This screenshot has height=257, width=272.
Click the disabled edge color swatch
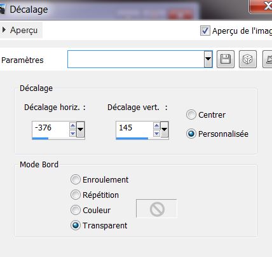point(156,209)
